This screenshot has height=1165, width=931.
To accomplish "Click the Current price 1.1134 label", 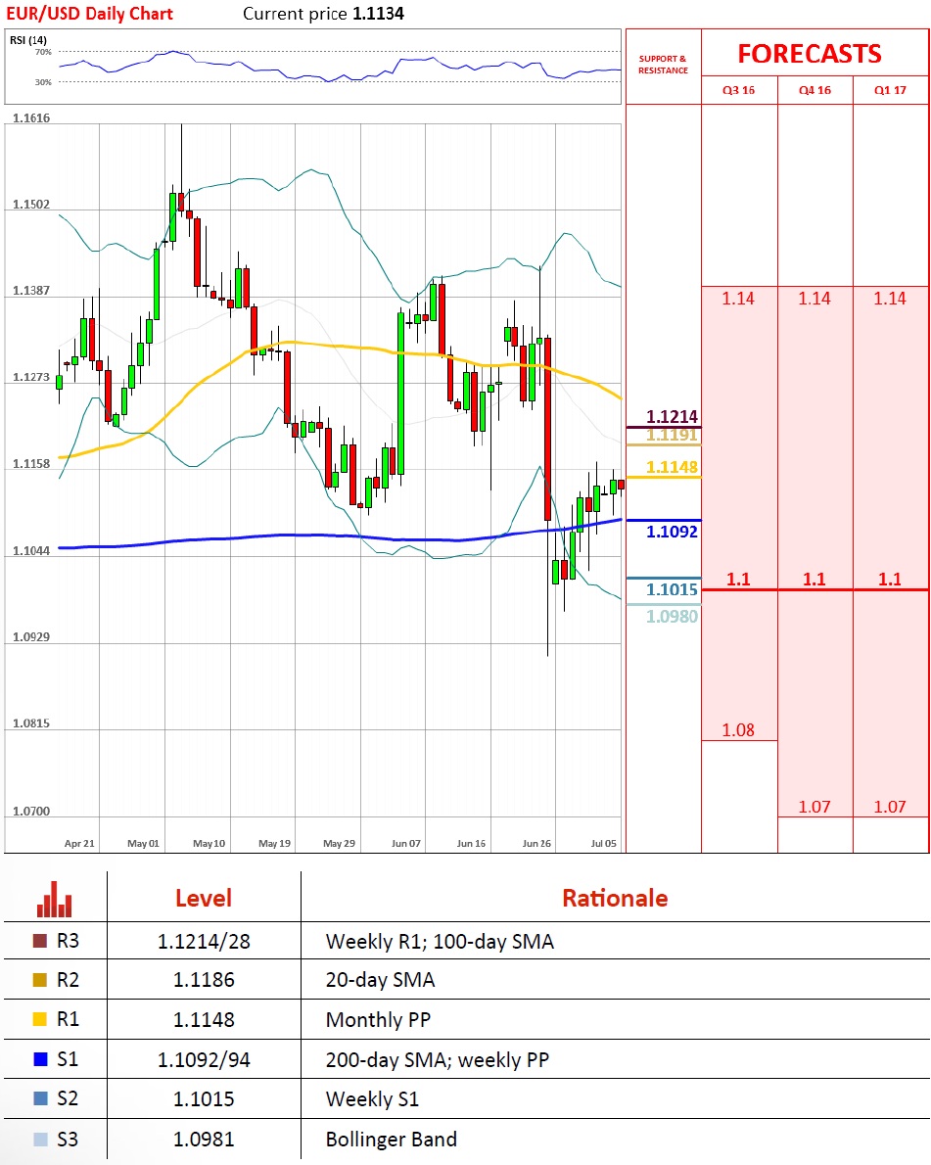I will pos(323,14).
